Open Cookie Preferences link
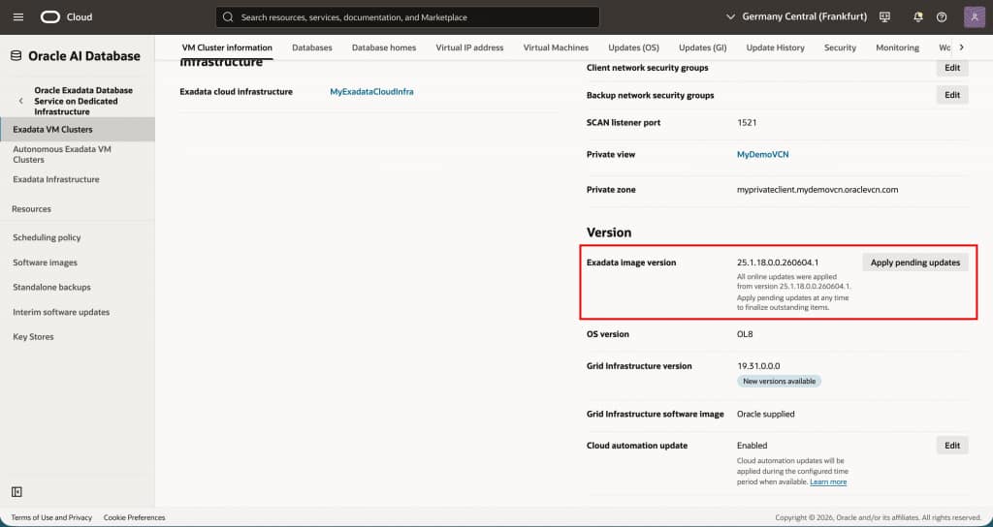The width and height of the screenshot is (993, 527). (134, 517)
